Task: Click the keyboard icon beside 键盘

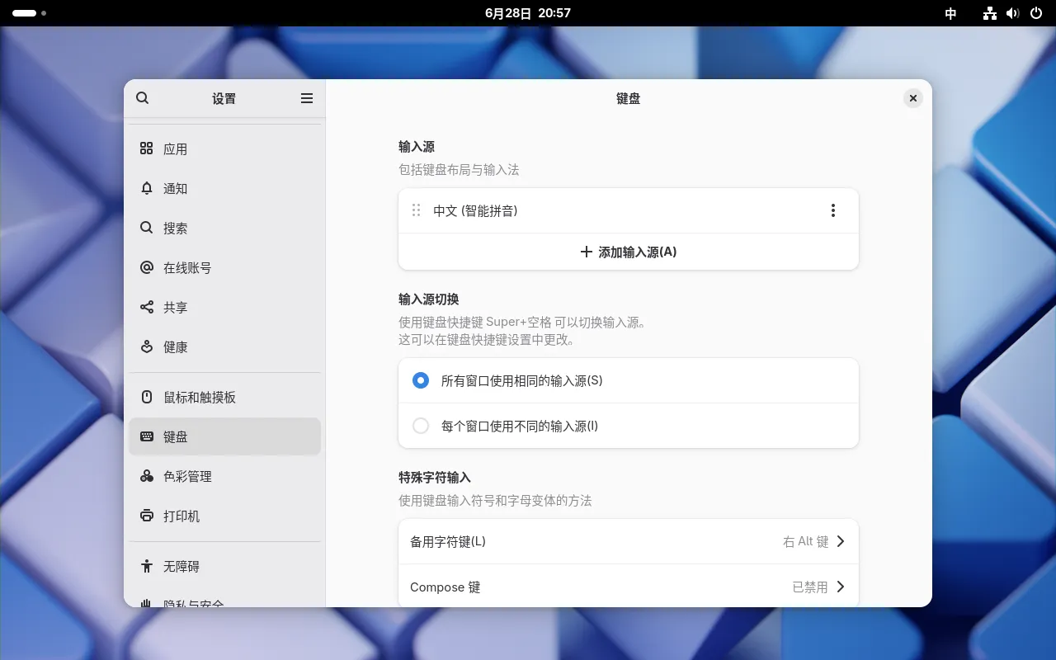Action: click(147, 436)
